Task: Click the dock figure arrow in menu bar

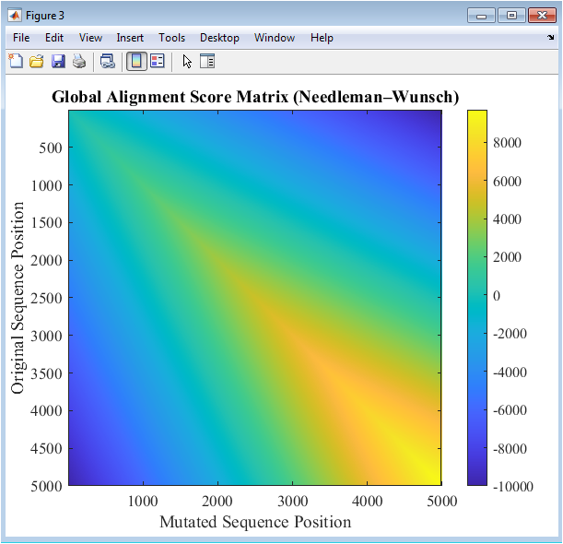Action: [x=550, y=39]
